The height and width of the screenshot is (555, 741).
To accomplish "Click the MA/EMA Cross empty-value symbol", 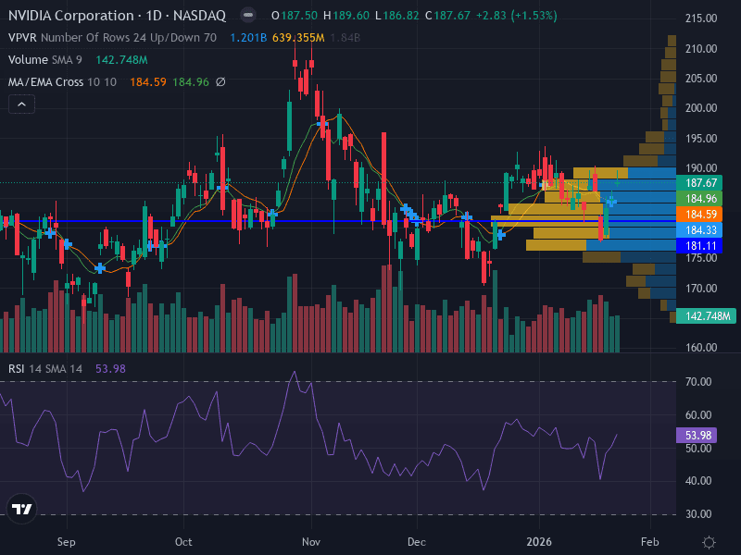I will pyautogui.click(x=220, y=82).
